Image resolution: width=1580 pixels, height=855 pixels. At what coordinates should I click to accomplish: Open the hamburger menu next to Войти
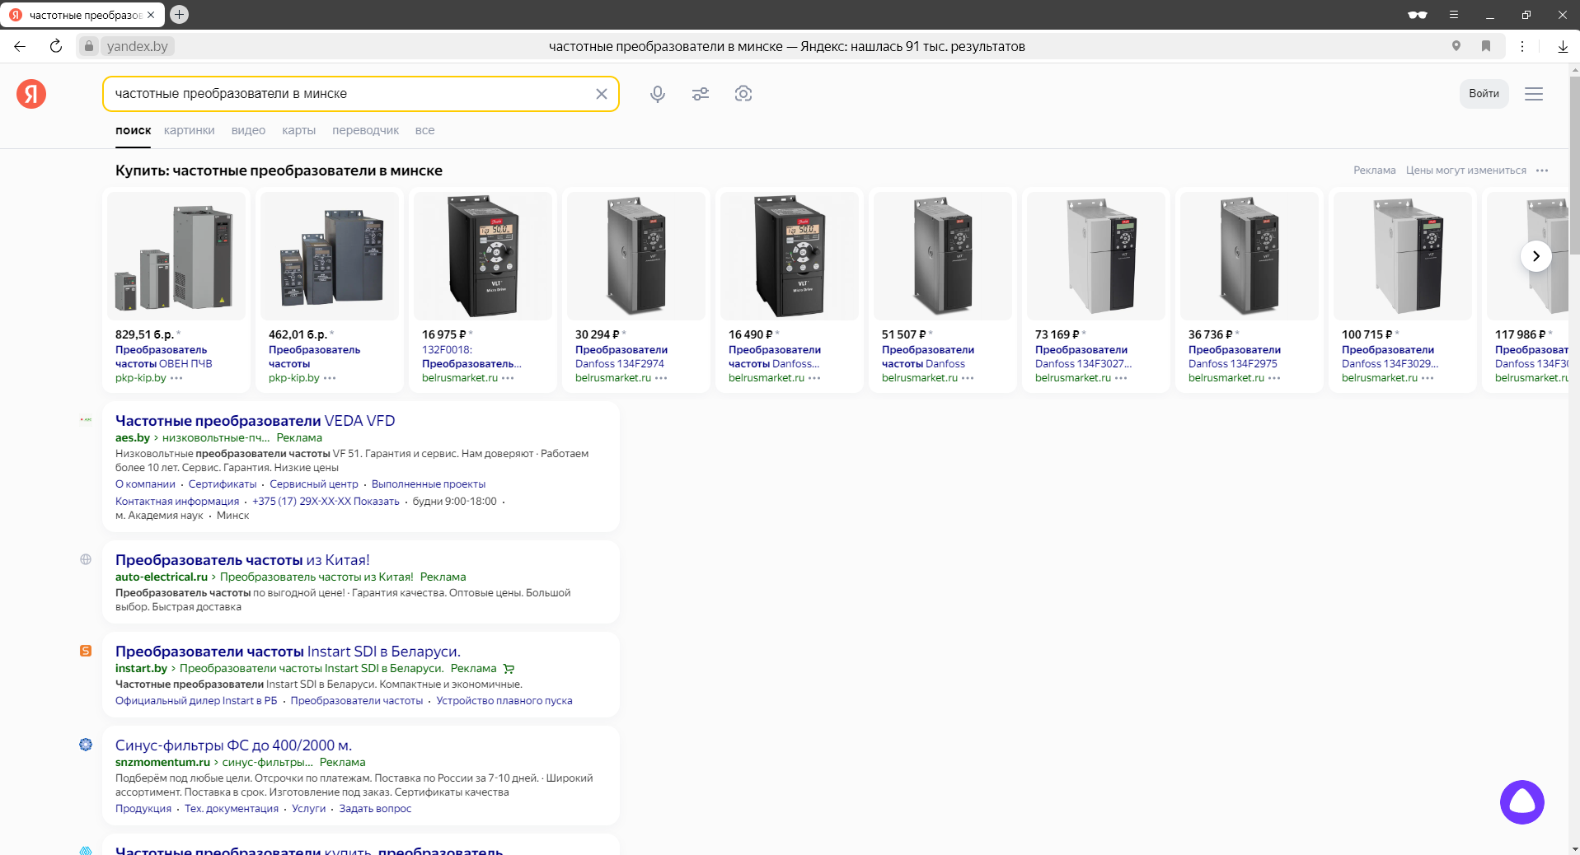click(x=1534, y=94)
